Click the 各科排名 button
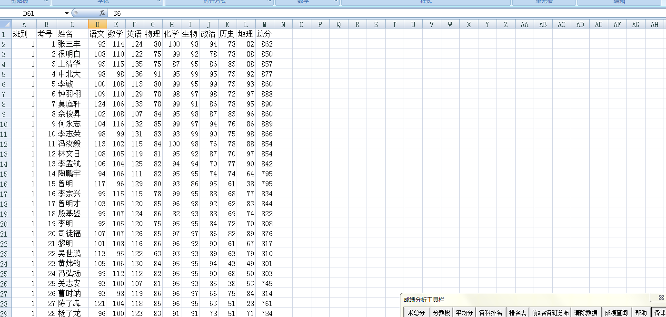 pyautogui.click(x=490, y=313)
